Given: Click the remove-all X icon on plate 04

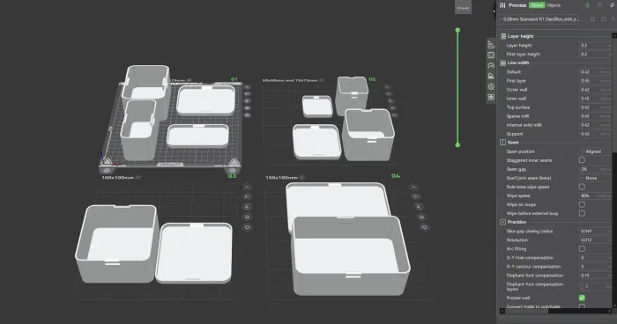Looking at the screenshot, I should (413, 187).
